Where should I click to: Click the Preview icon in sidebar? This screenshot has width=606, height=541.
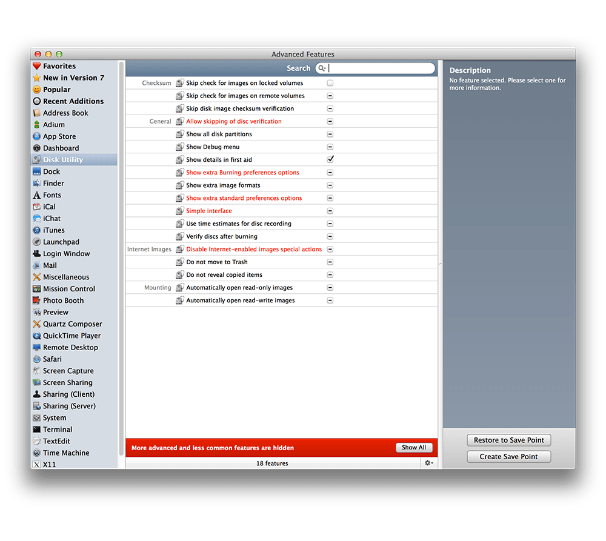click(37, 312)
